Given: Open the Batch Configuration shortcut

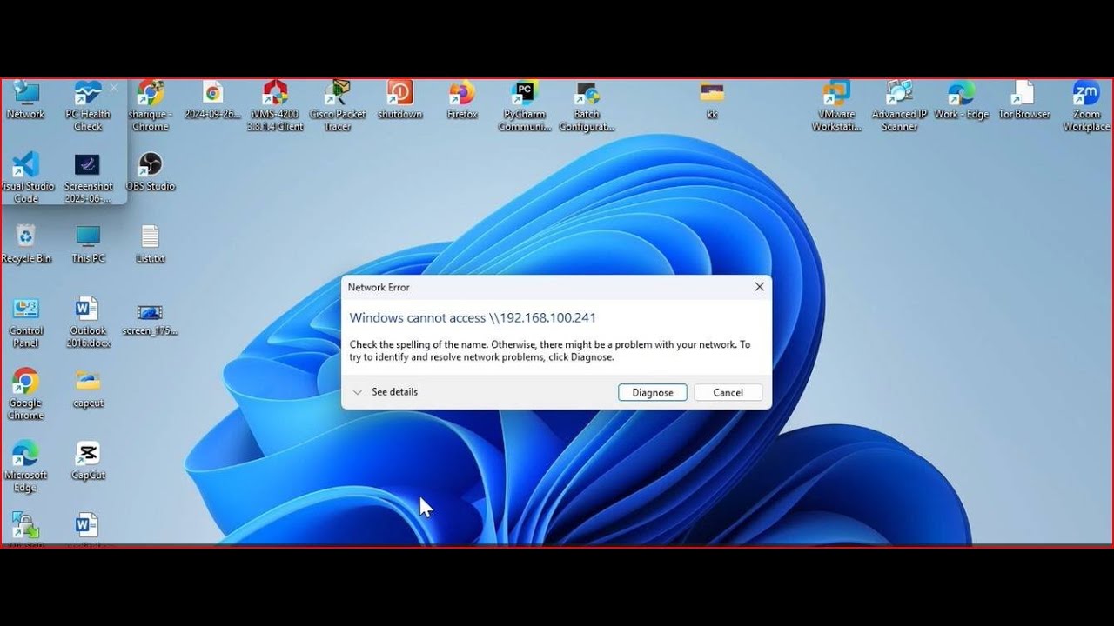Looking at the screenshot, I should tap(587, 106).
